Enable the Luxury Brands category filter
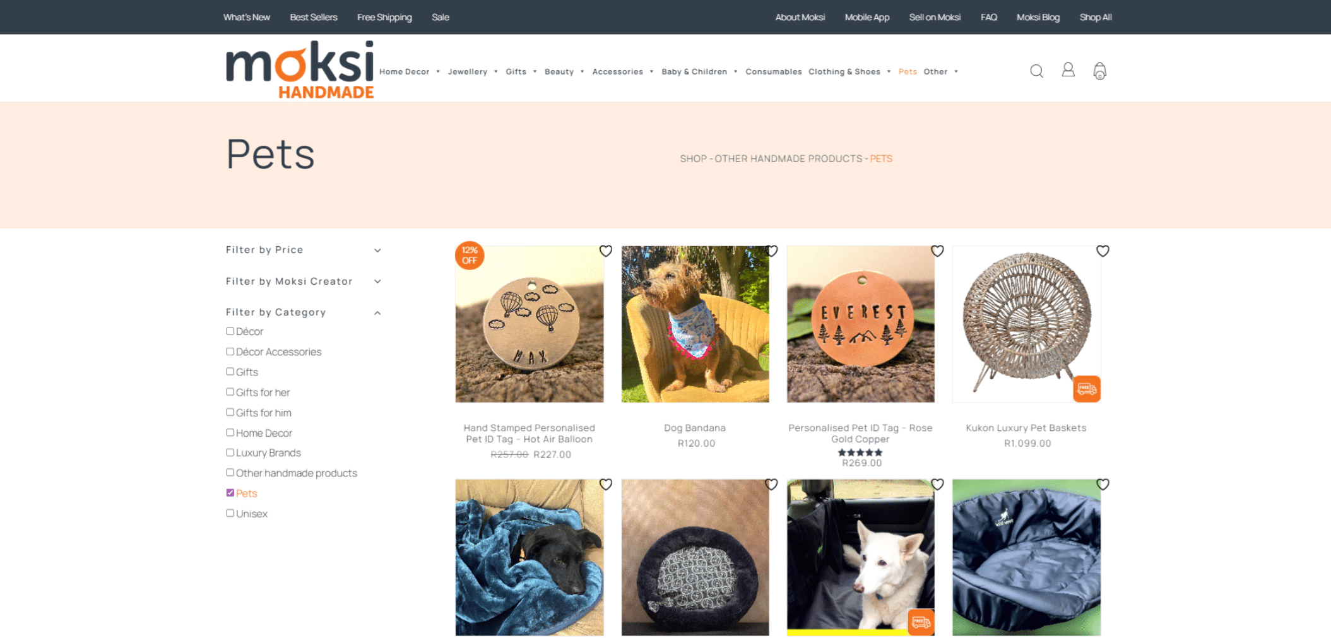 coord(230,452)
